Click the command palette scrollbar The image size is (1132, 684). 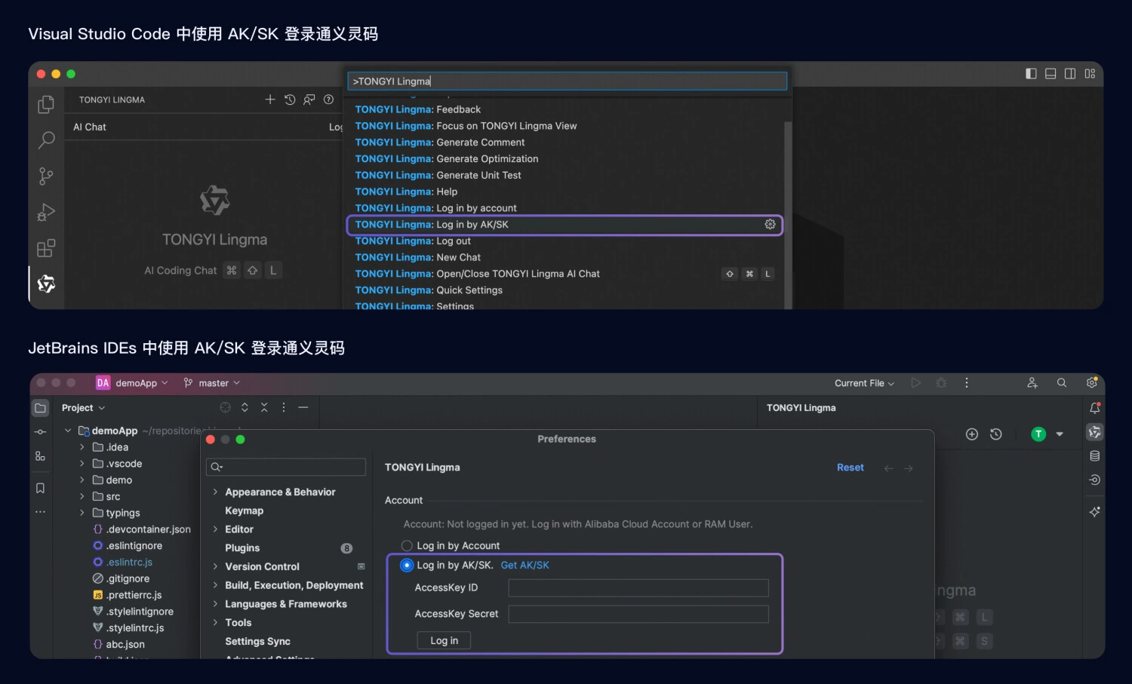click(x=788, y=215)
